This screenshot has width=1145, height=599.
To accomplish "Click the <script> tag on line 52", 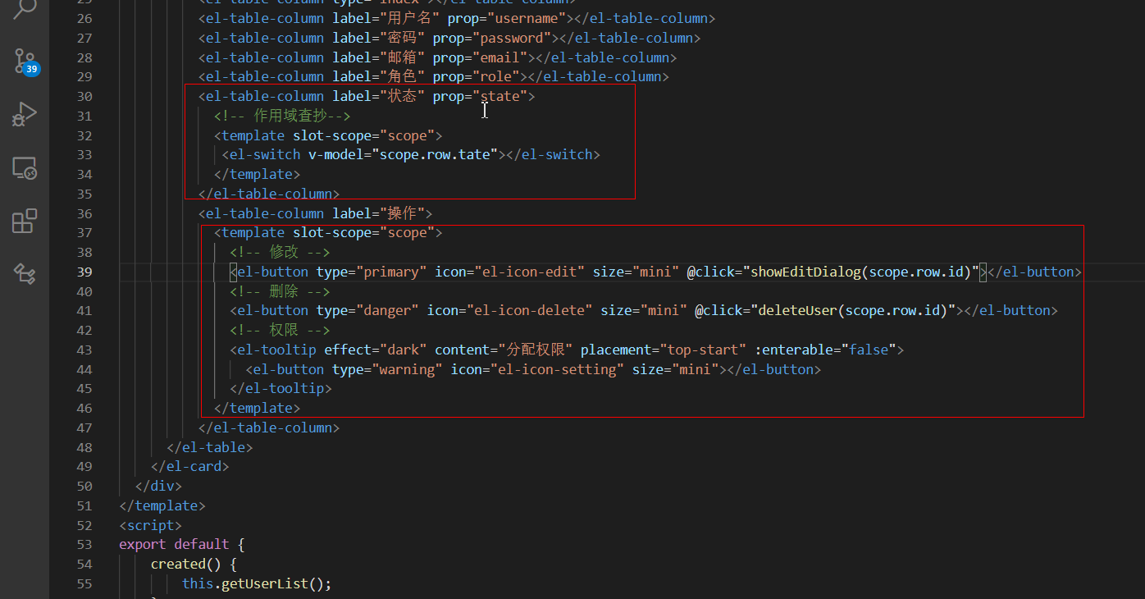I will 150,525.
